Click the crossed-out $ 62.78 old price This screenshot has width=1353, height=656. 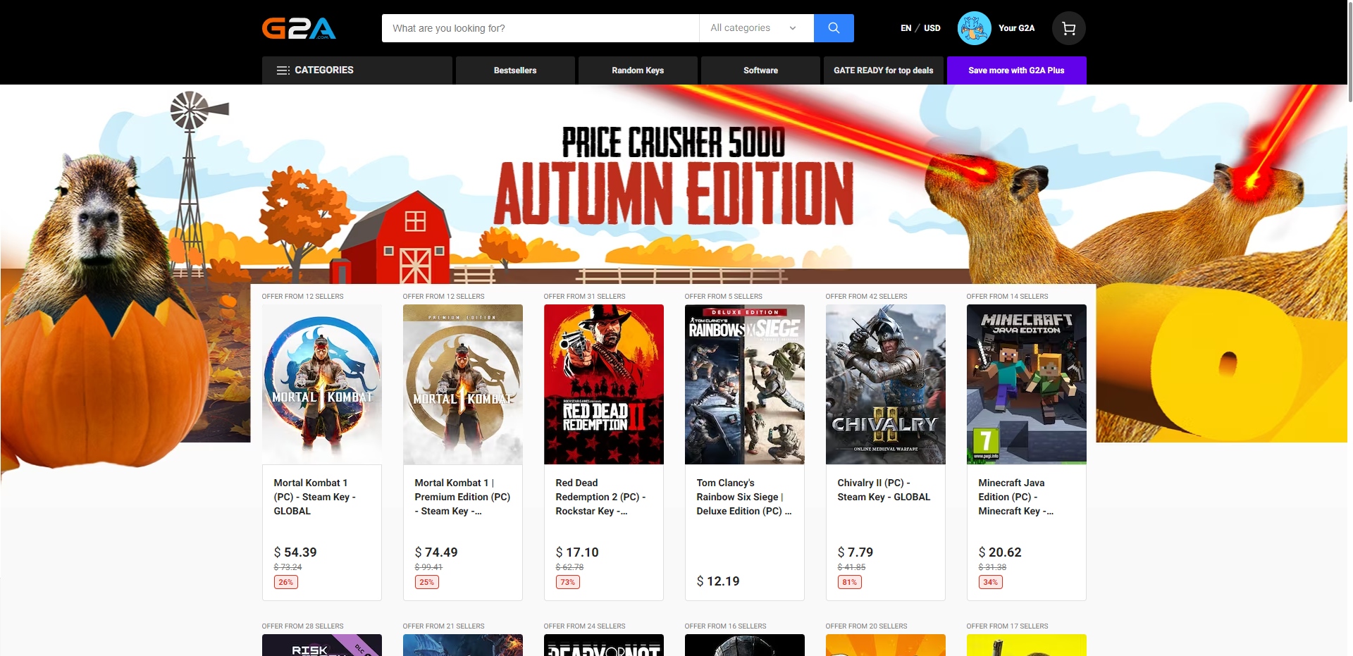[569, 567]
